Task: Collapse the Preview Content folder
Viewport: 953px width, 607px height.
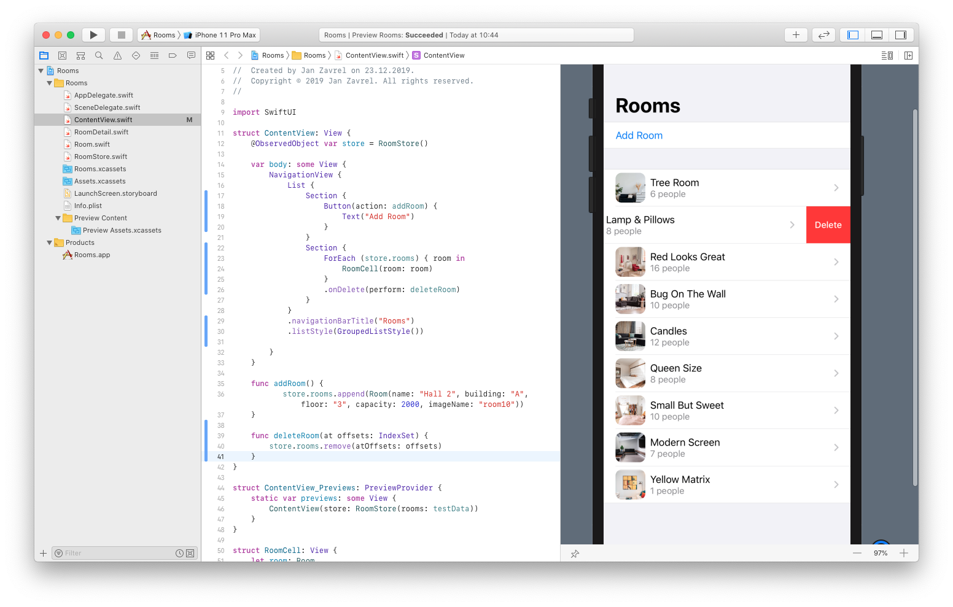Action: (x=58, y=218)
